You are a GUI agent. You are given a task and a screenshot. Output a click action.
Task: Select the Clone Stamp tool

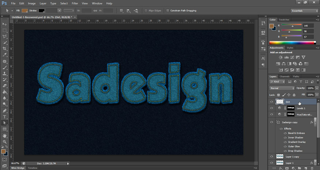4,73
